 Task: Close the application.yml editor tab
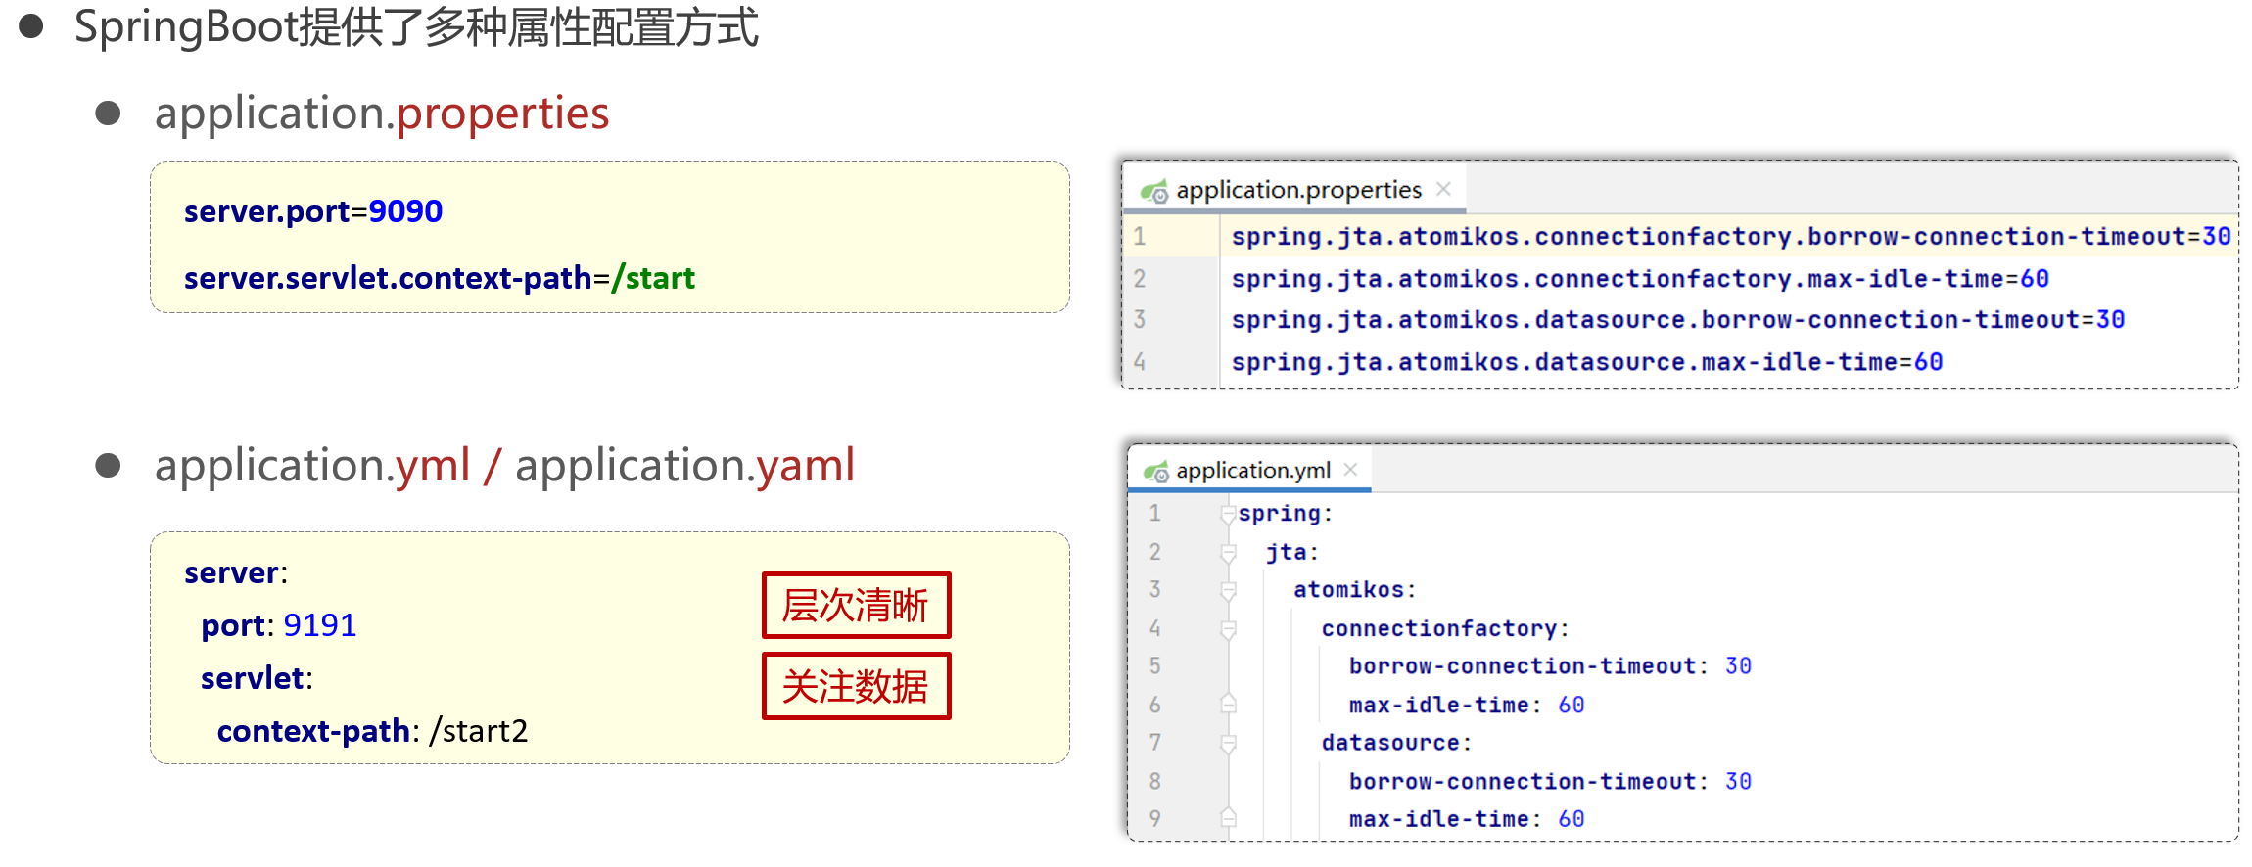(x=1351, y=470)
